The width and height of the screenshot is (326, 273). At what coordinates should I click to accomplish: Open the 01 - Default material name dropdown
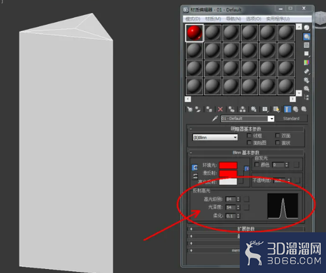pos(271,119)
